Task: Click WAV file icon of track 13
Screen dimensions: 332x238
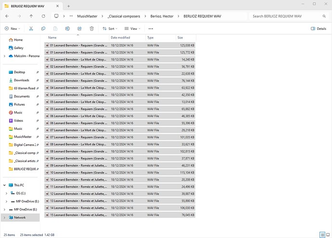Action: (x=47, y=201)
